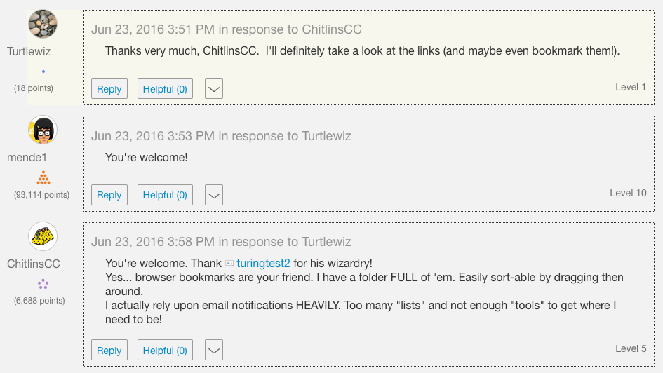The image size is (663, 373).
Task: Open the ChitlinsCC username profile
Action: pyautogui.click(x=34, y=264)
